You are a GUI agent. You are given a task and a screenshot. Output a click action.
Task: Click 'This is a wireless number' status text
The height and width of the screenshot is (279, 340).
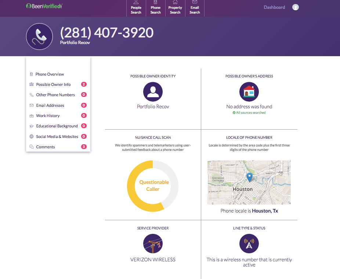(249, 262)
